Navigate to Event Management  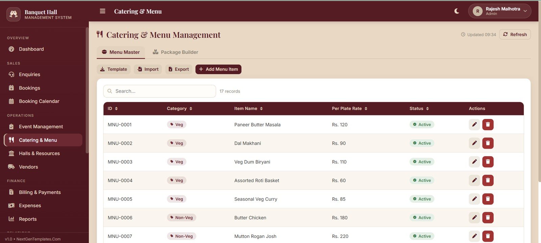[x=43, y=127]
